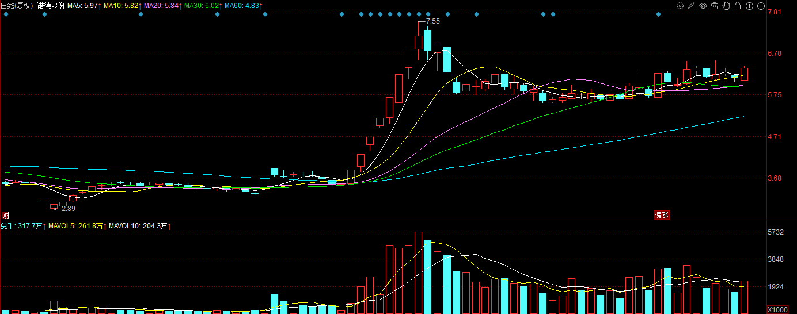Toggle the eye visibility icon
Screen dimensions: 797x314
coord(703,6)
